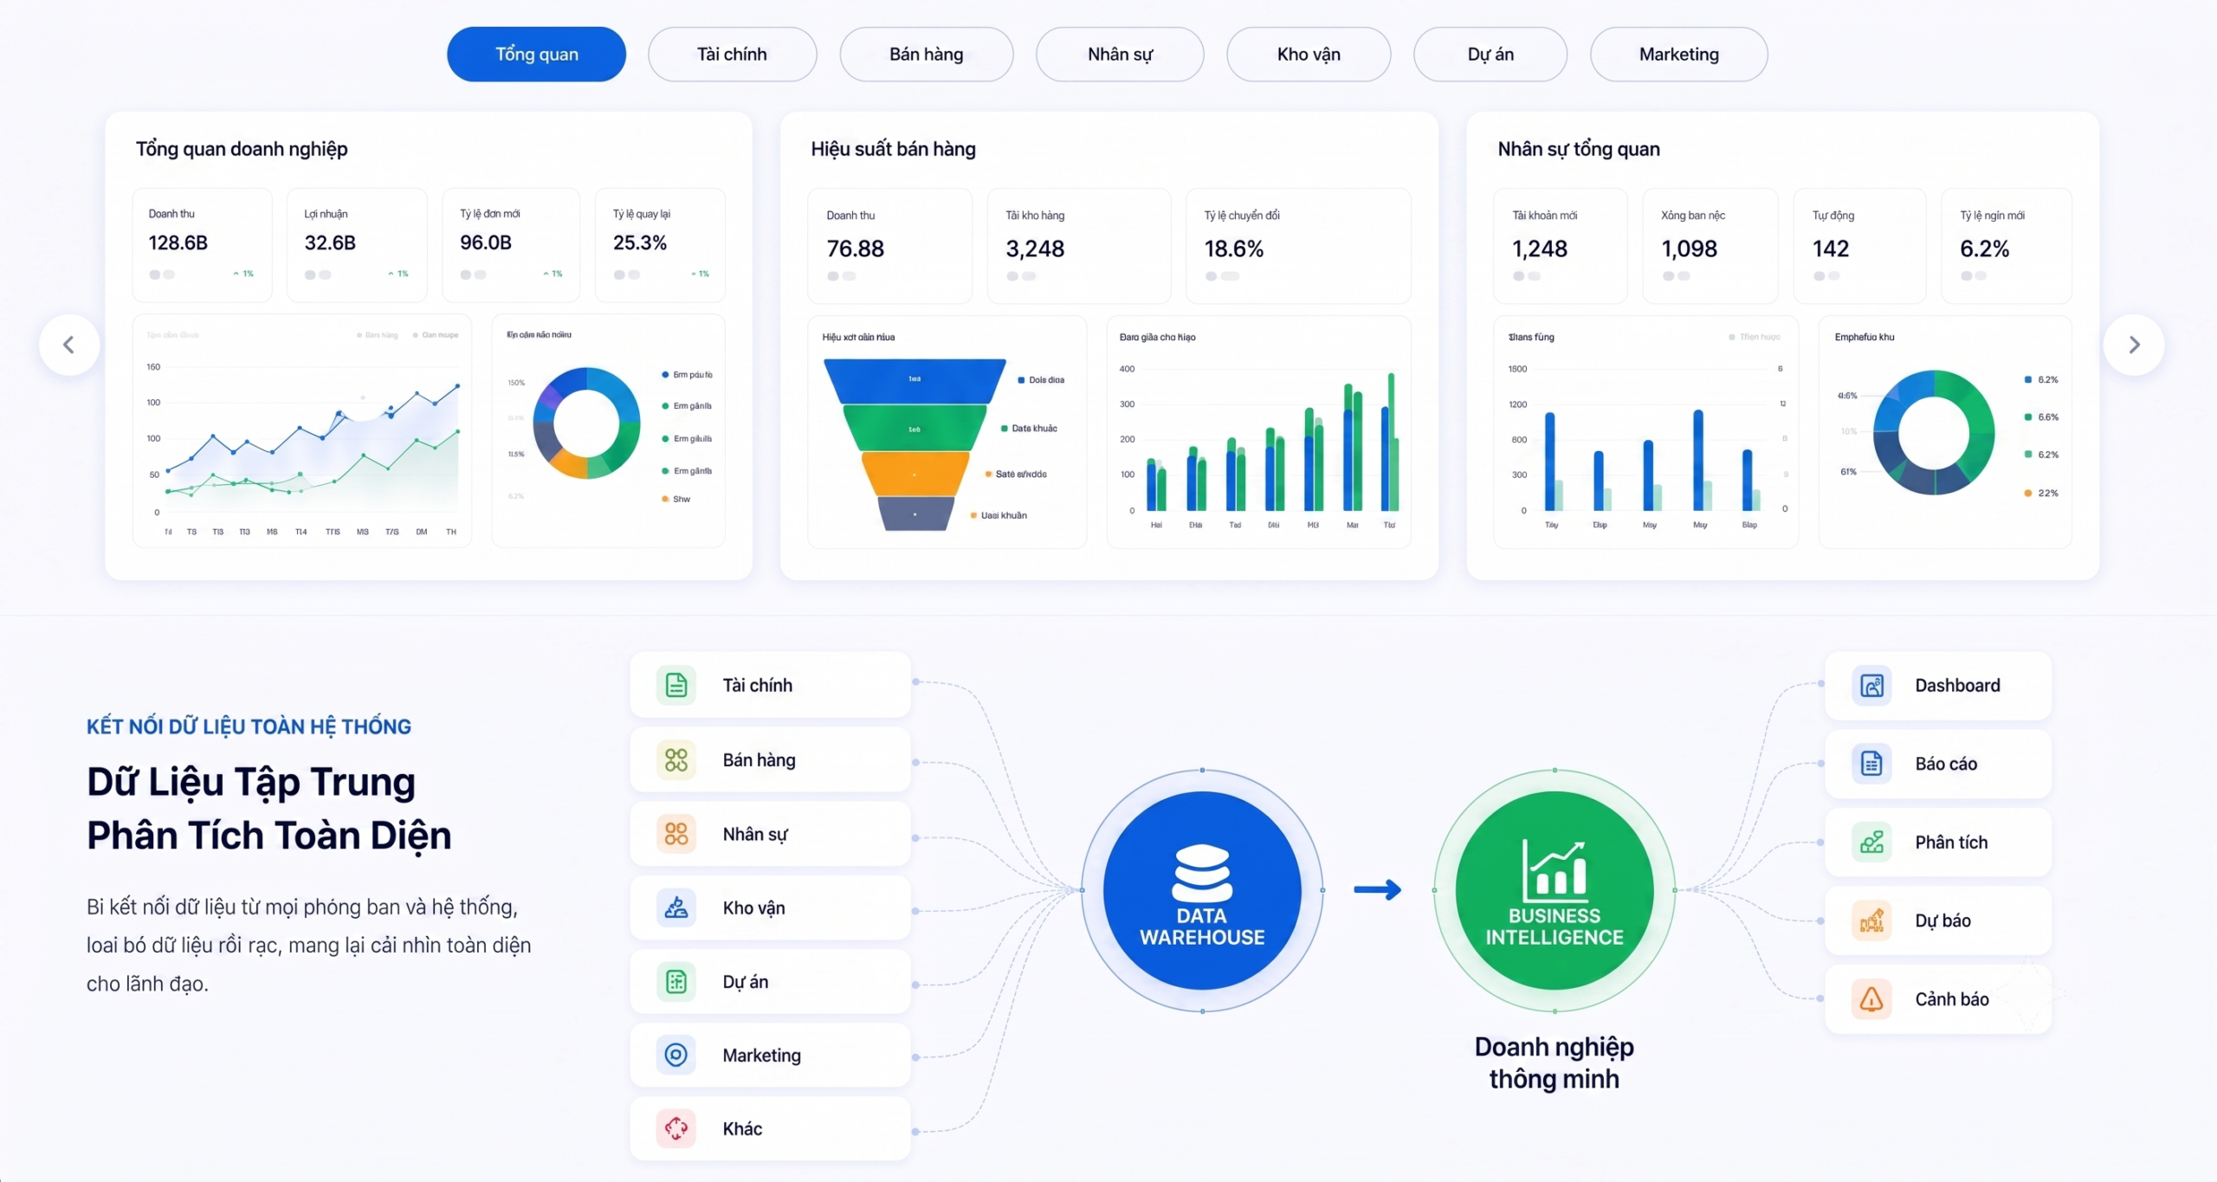Image resolution: width=2217 pixels, height=1182 pixels.
Task: Select the Marketing tab at top
Action: pyautogui.click(x=1678, y=54)
